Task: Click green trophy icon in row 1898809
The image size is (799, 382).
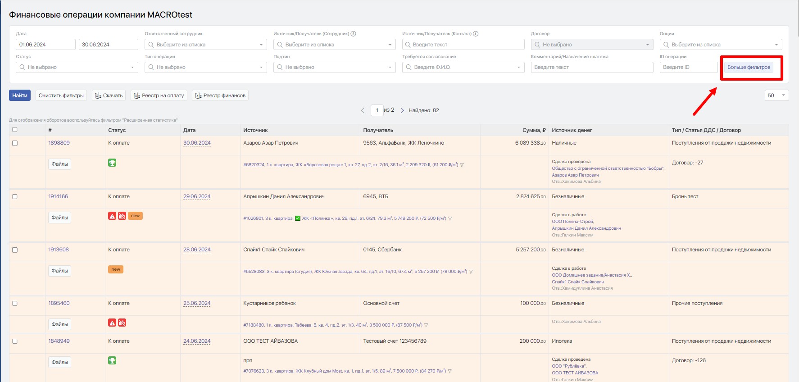Action: (x=112, y=163)
